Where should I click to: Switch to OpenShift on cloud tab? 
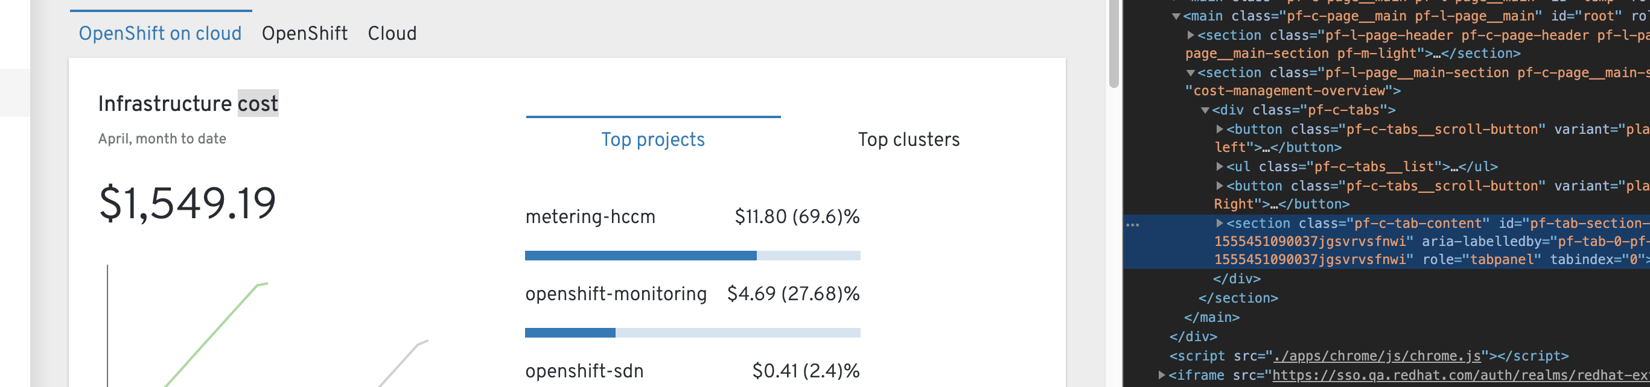(160, 33)
